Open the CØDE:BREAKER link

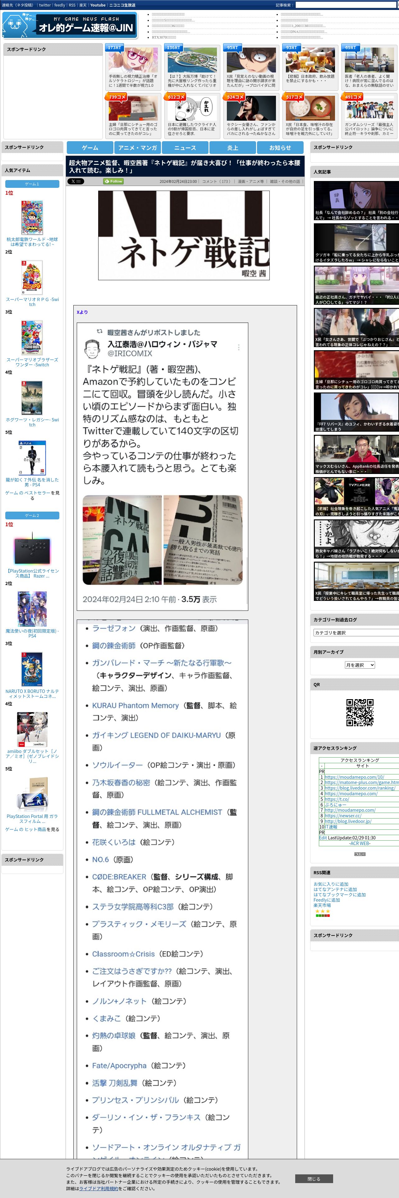tap(119, 877)
